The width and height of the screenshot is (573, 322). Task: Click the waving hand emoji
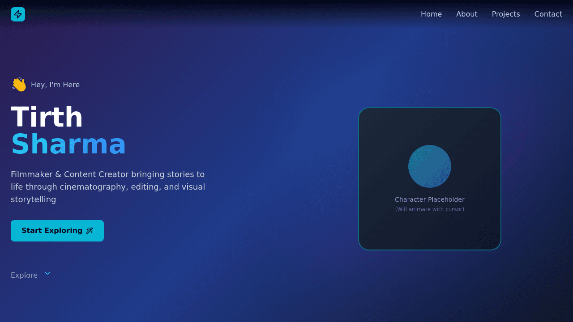pos(18,84)
